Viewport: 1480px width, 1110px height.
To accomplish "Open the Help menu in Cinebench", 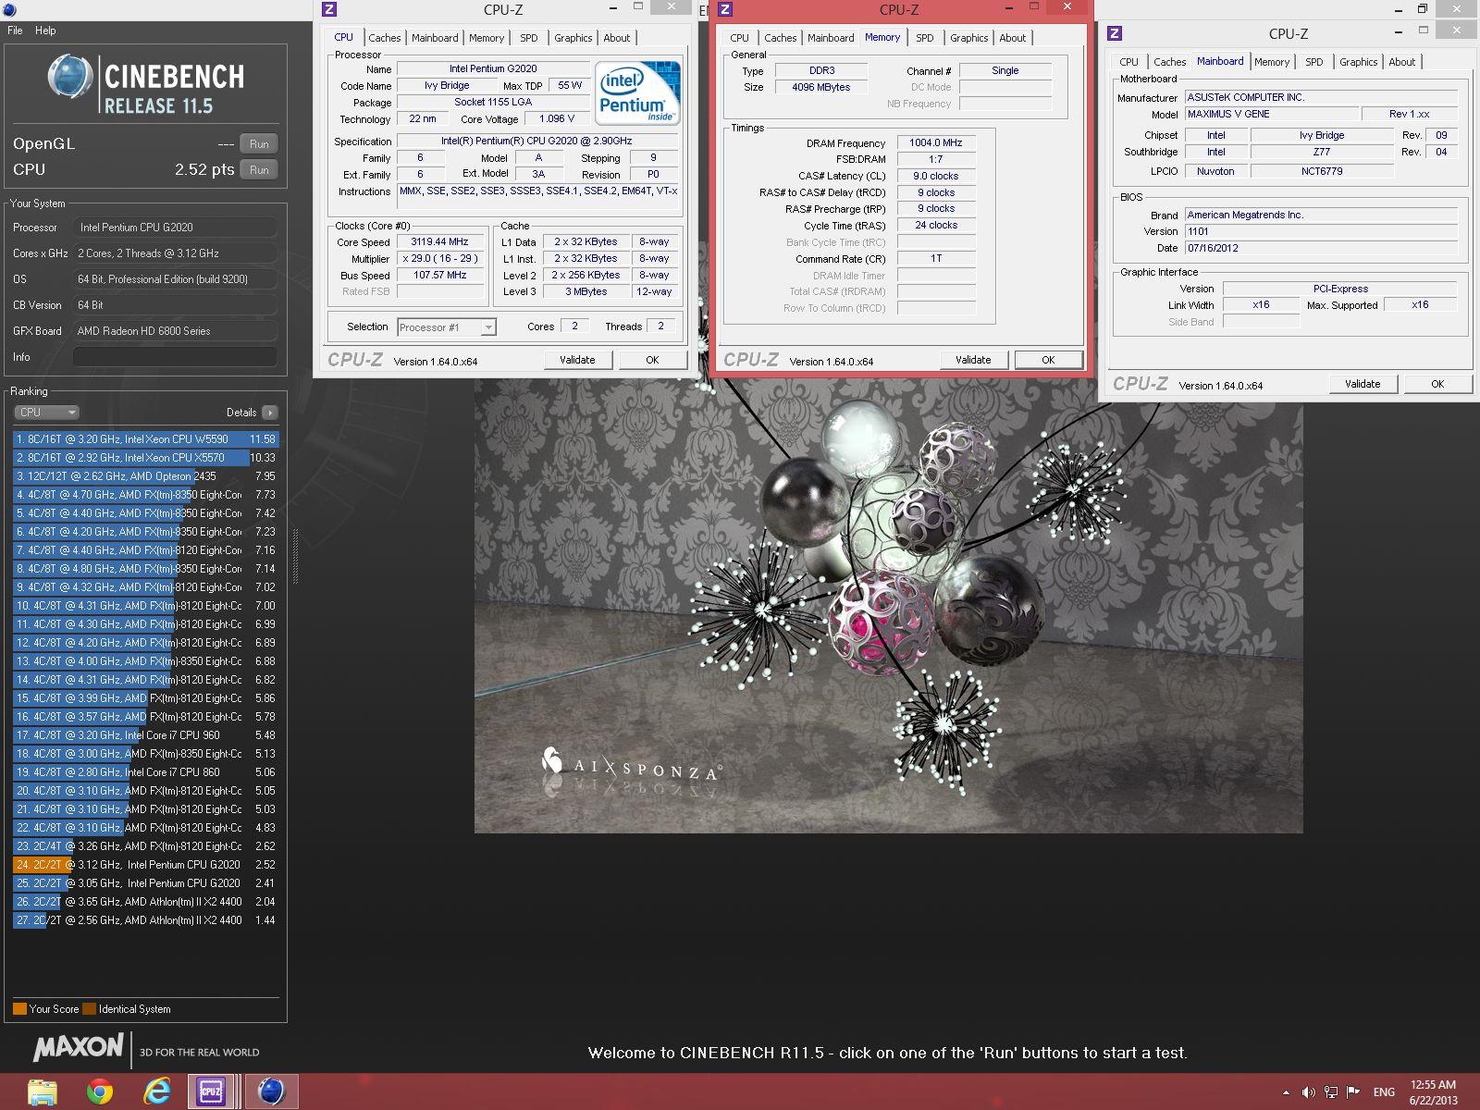I will 45,31.
